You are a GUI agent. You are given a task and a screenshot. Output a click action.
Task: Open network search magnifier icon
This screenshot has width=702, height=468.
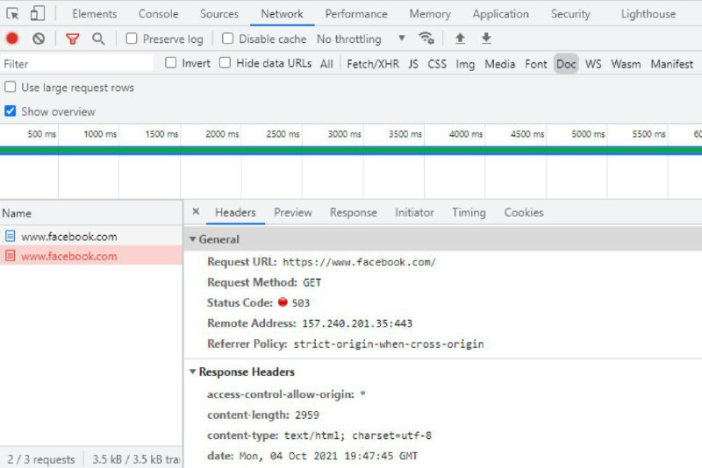coord(98,39)
